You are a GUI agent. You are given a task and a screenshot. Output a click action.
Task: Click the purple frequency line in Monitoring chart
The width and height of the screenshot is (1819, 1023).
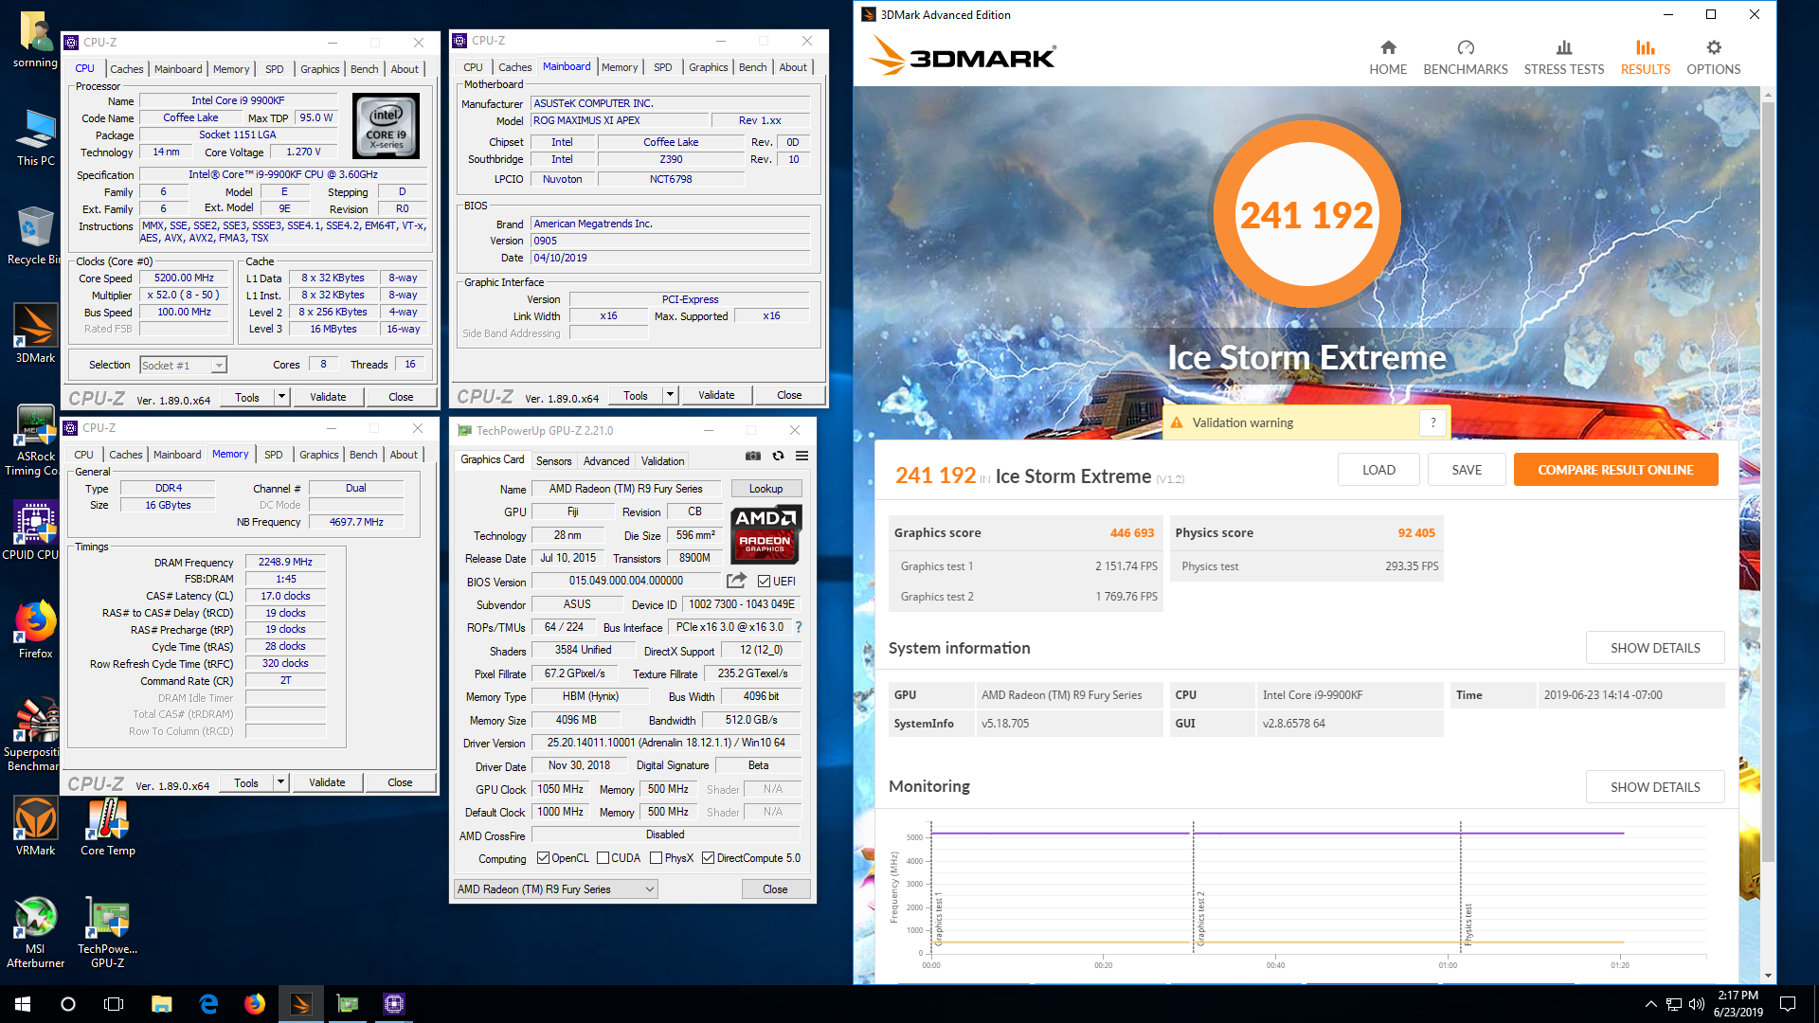[1278, 834]
